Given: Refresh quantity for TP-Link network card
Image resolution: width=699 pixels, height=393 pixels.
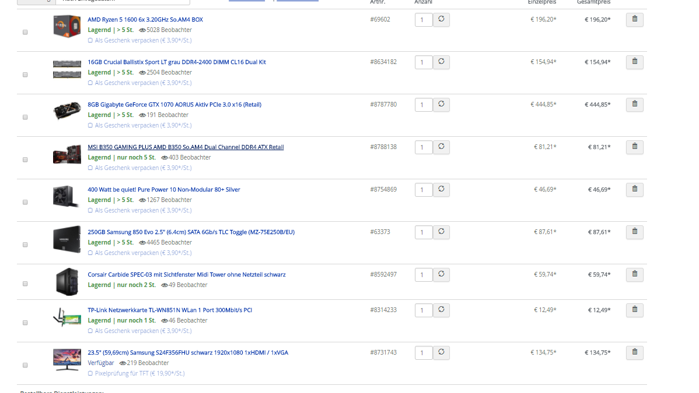Looking at the screenshot, I should [441, 310].
